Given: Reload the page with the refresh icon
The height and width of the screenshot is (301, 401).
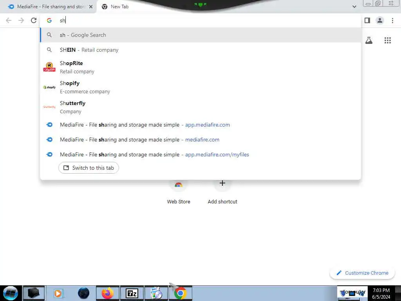Looking at the screenshot, I should coord(34,20).
